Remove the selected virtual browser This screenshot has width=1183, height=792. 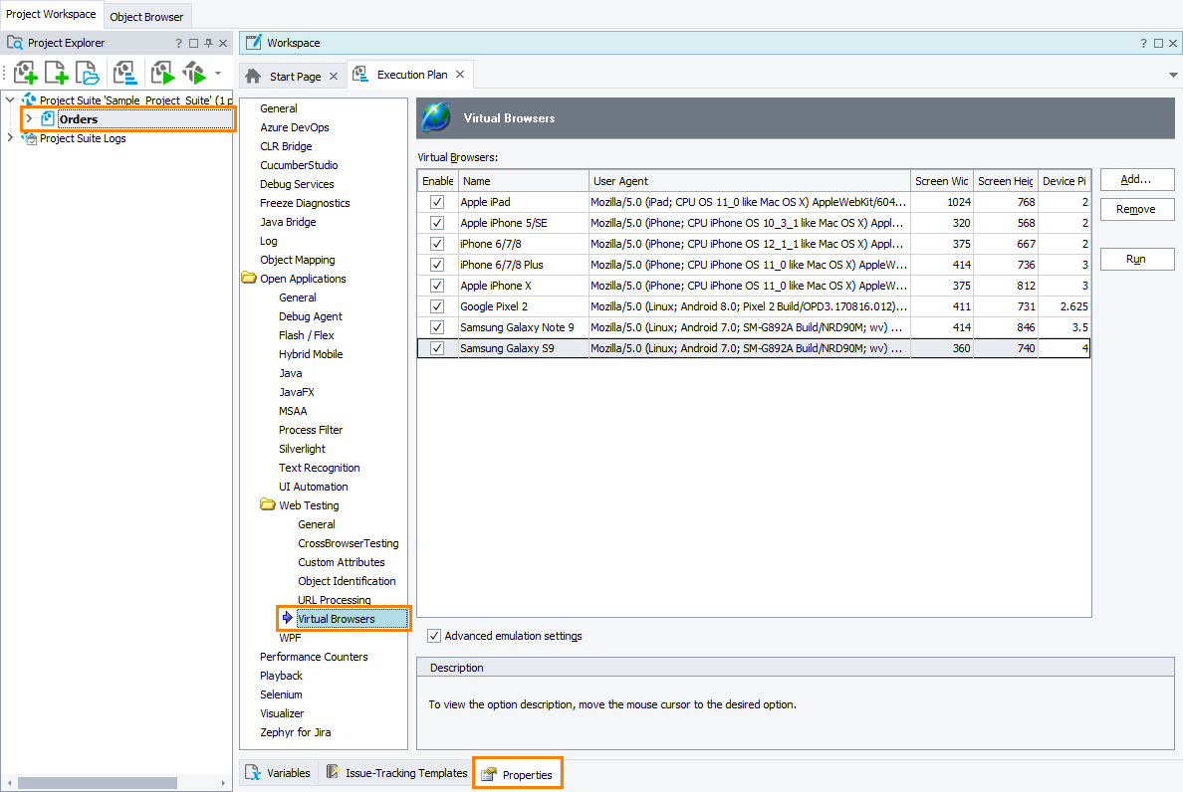click(1136, 209)
